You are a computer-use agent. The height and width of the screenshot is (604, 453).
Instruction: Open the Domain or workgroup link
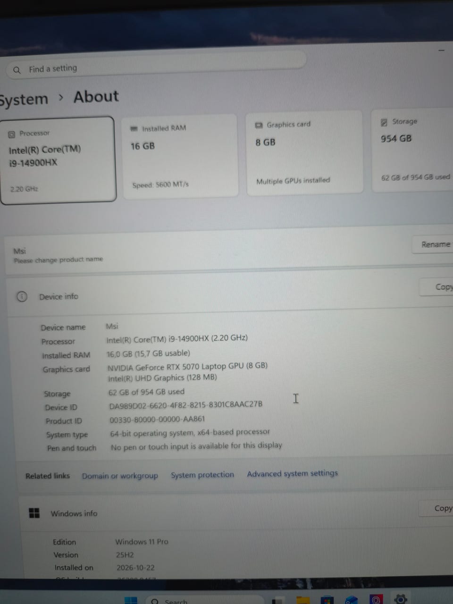pos(120,476)
